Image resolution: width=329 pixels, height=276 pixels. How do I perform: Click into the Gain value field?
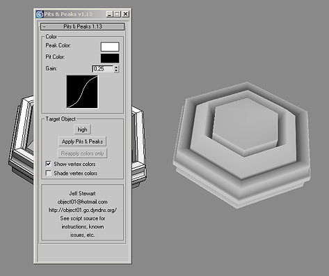click(102, 69)
